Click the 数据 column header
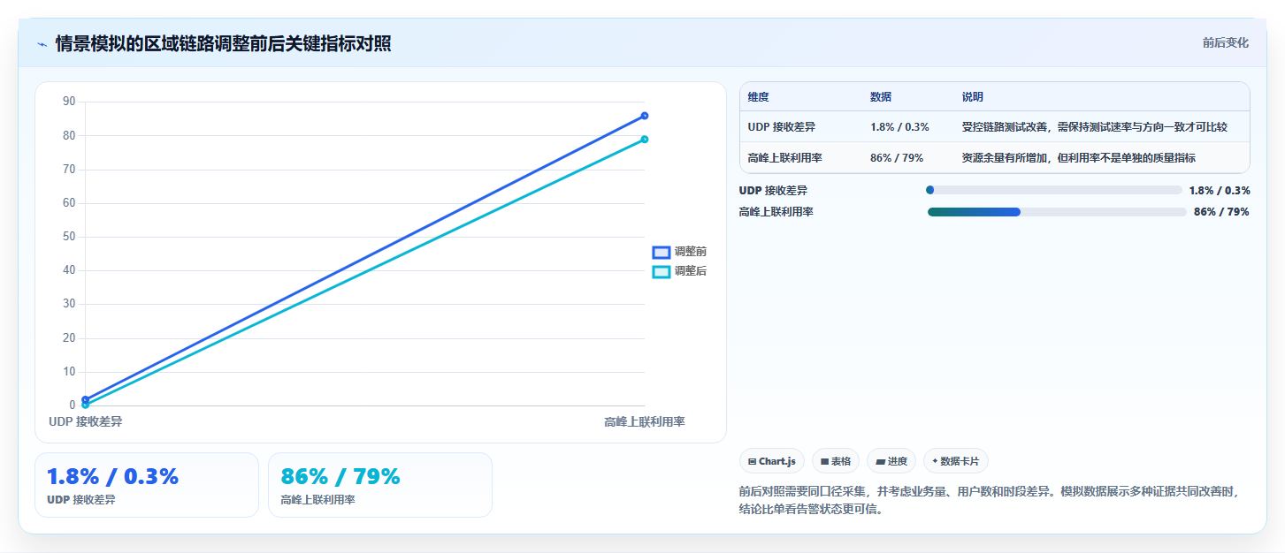This screenshot has width=1285, height=553. click(x=881, y=97)
